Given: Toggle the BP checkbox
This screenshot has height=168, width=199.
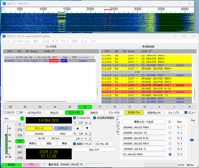Looking at the screenshot, I should pos(18,113).
